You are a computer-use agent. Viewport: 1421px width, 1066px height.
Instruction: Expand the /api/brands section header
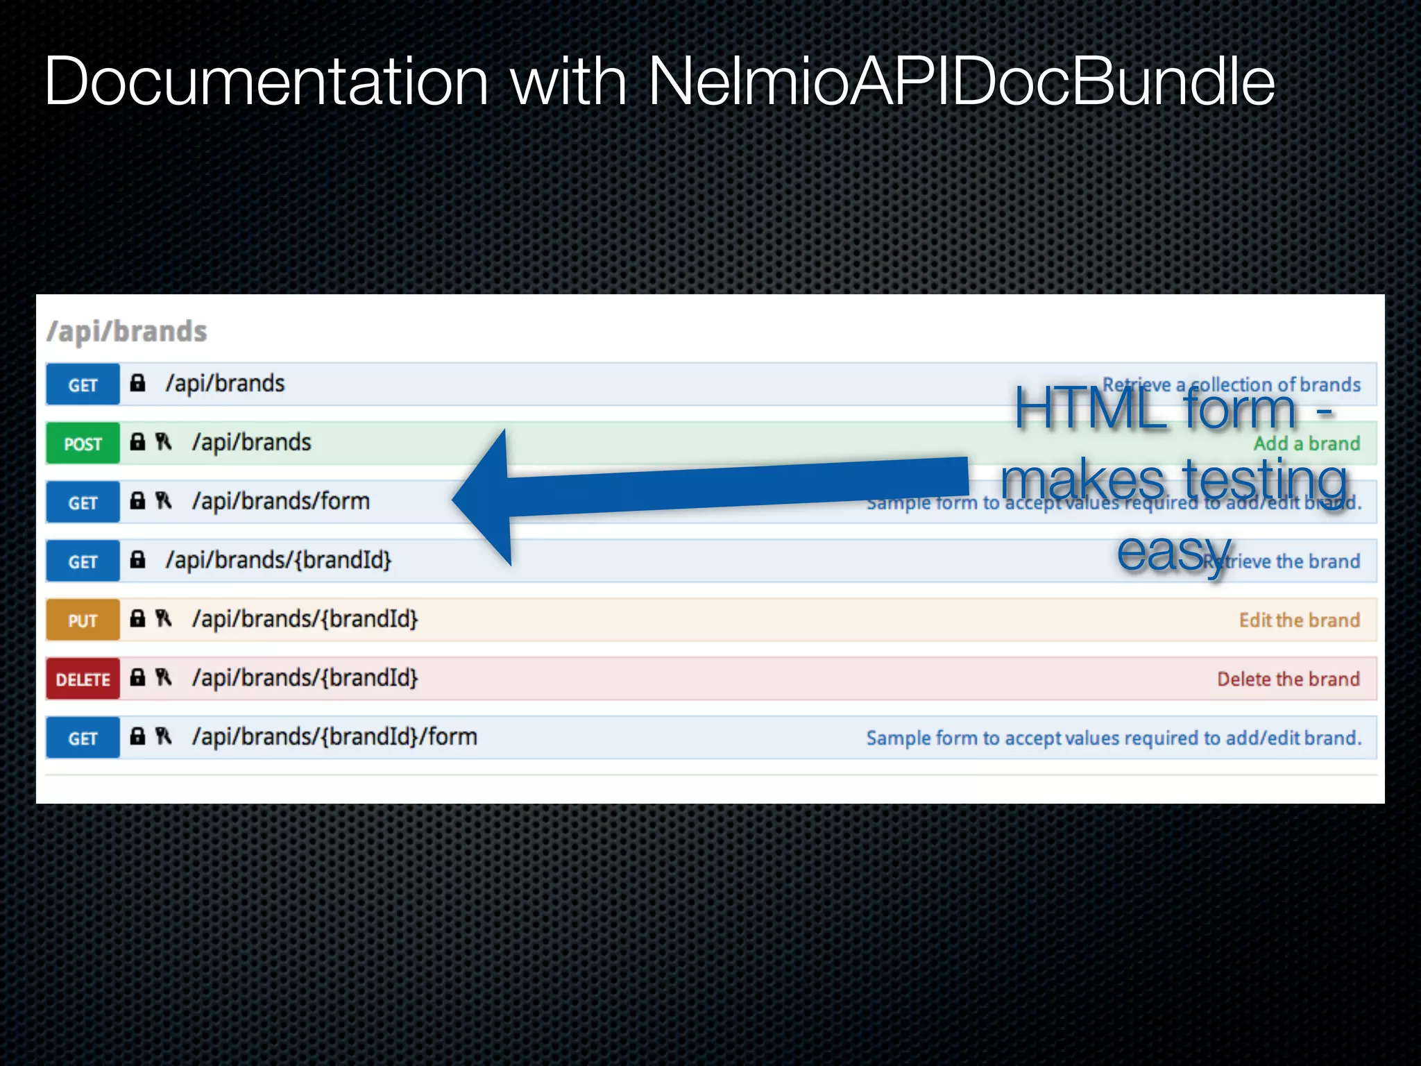tap(126, 332)
